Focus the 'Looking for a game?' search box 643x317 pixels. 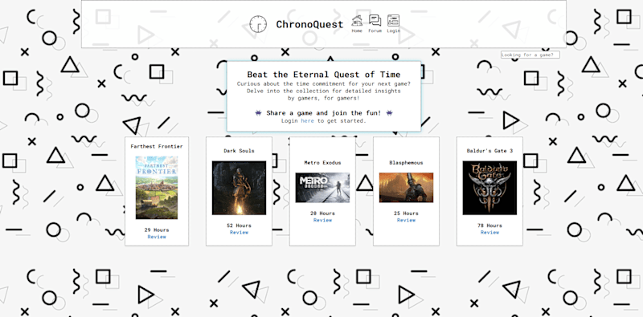tap(530, 55)
